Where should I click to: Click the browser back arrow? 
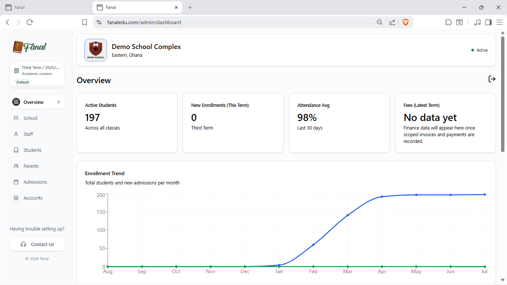click(7, 22)
